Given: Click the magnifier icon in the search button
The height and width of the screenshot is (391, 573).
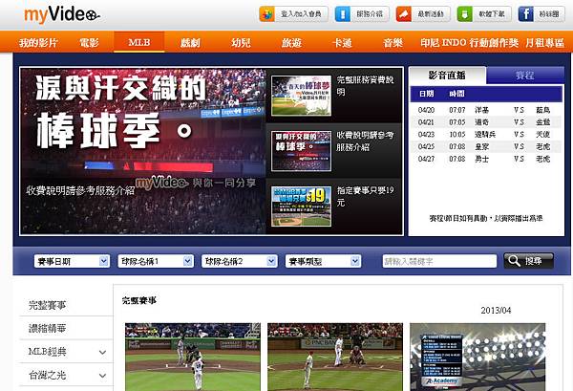Looking at the screenshot, I should pyautogui.click(x=514, y=261).
